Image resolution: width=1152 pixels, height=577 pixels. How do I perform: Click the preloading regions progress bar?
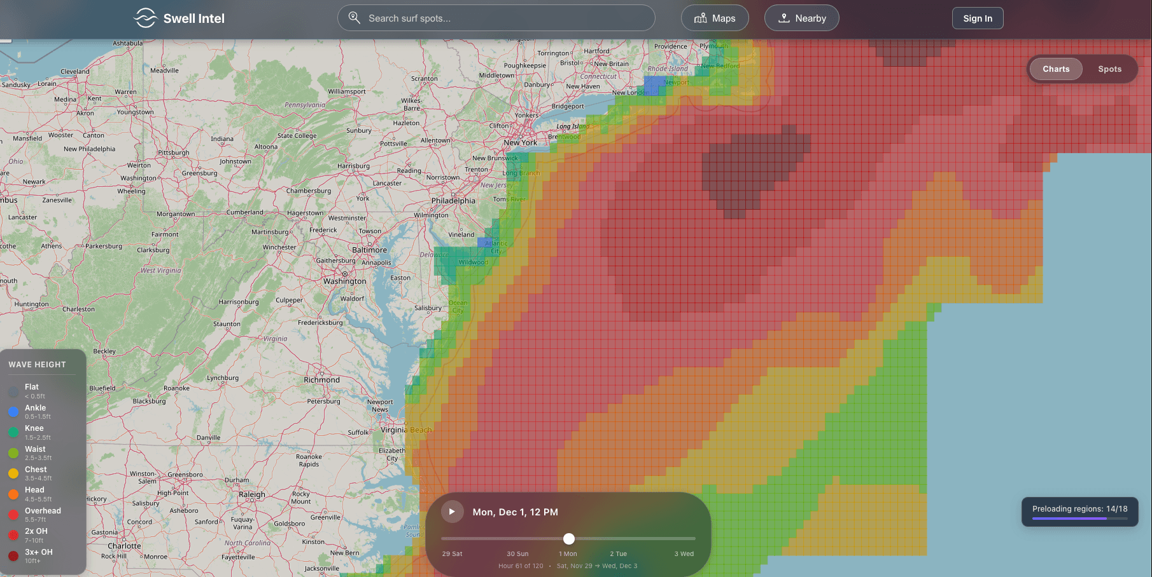(1080, 519)
